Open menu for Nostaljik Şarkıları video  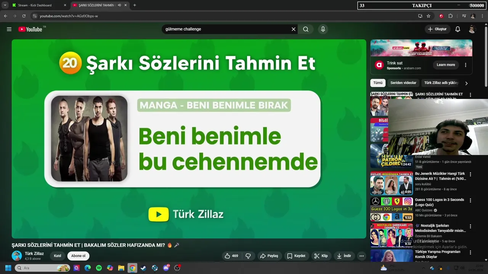tap(470, 226)
